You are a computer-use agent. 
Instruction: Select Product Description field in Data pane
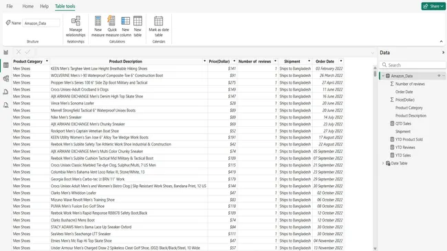pos(411,116)
